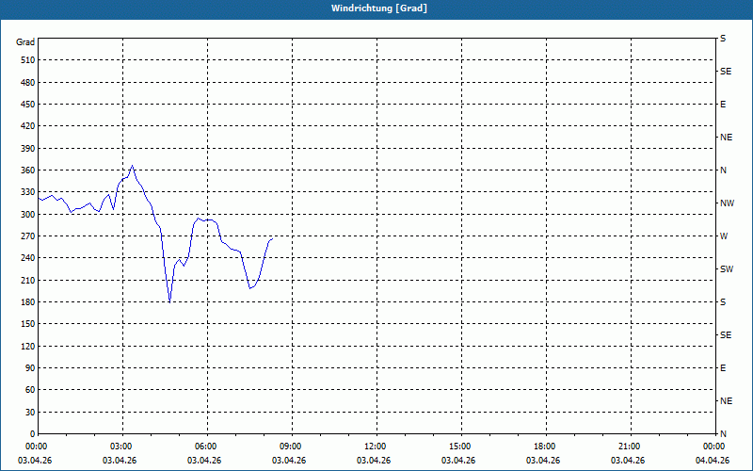Click the 450 degree axis label
Image resolution: width=753 pixels, height=471 pixels.
pyautogui.click(x=28, y=105)
